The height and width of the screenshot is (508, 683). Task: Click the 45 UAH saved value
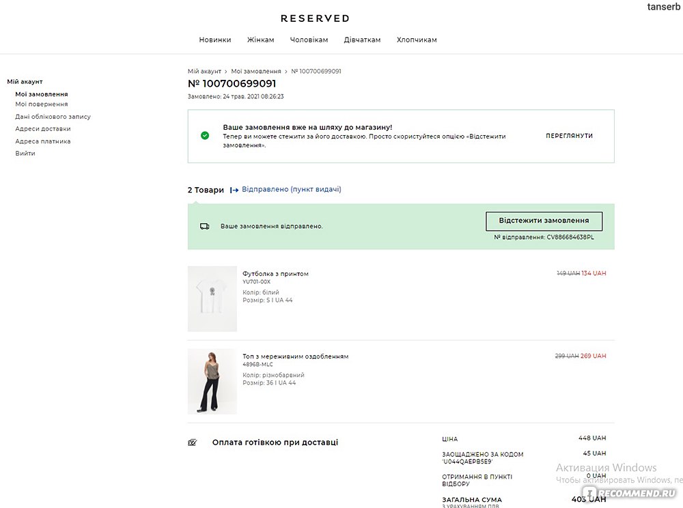[x=594, y=453]
